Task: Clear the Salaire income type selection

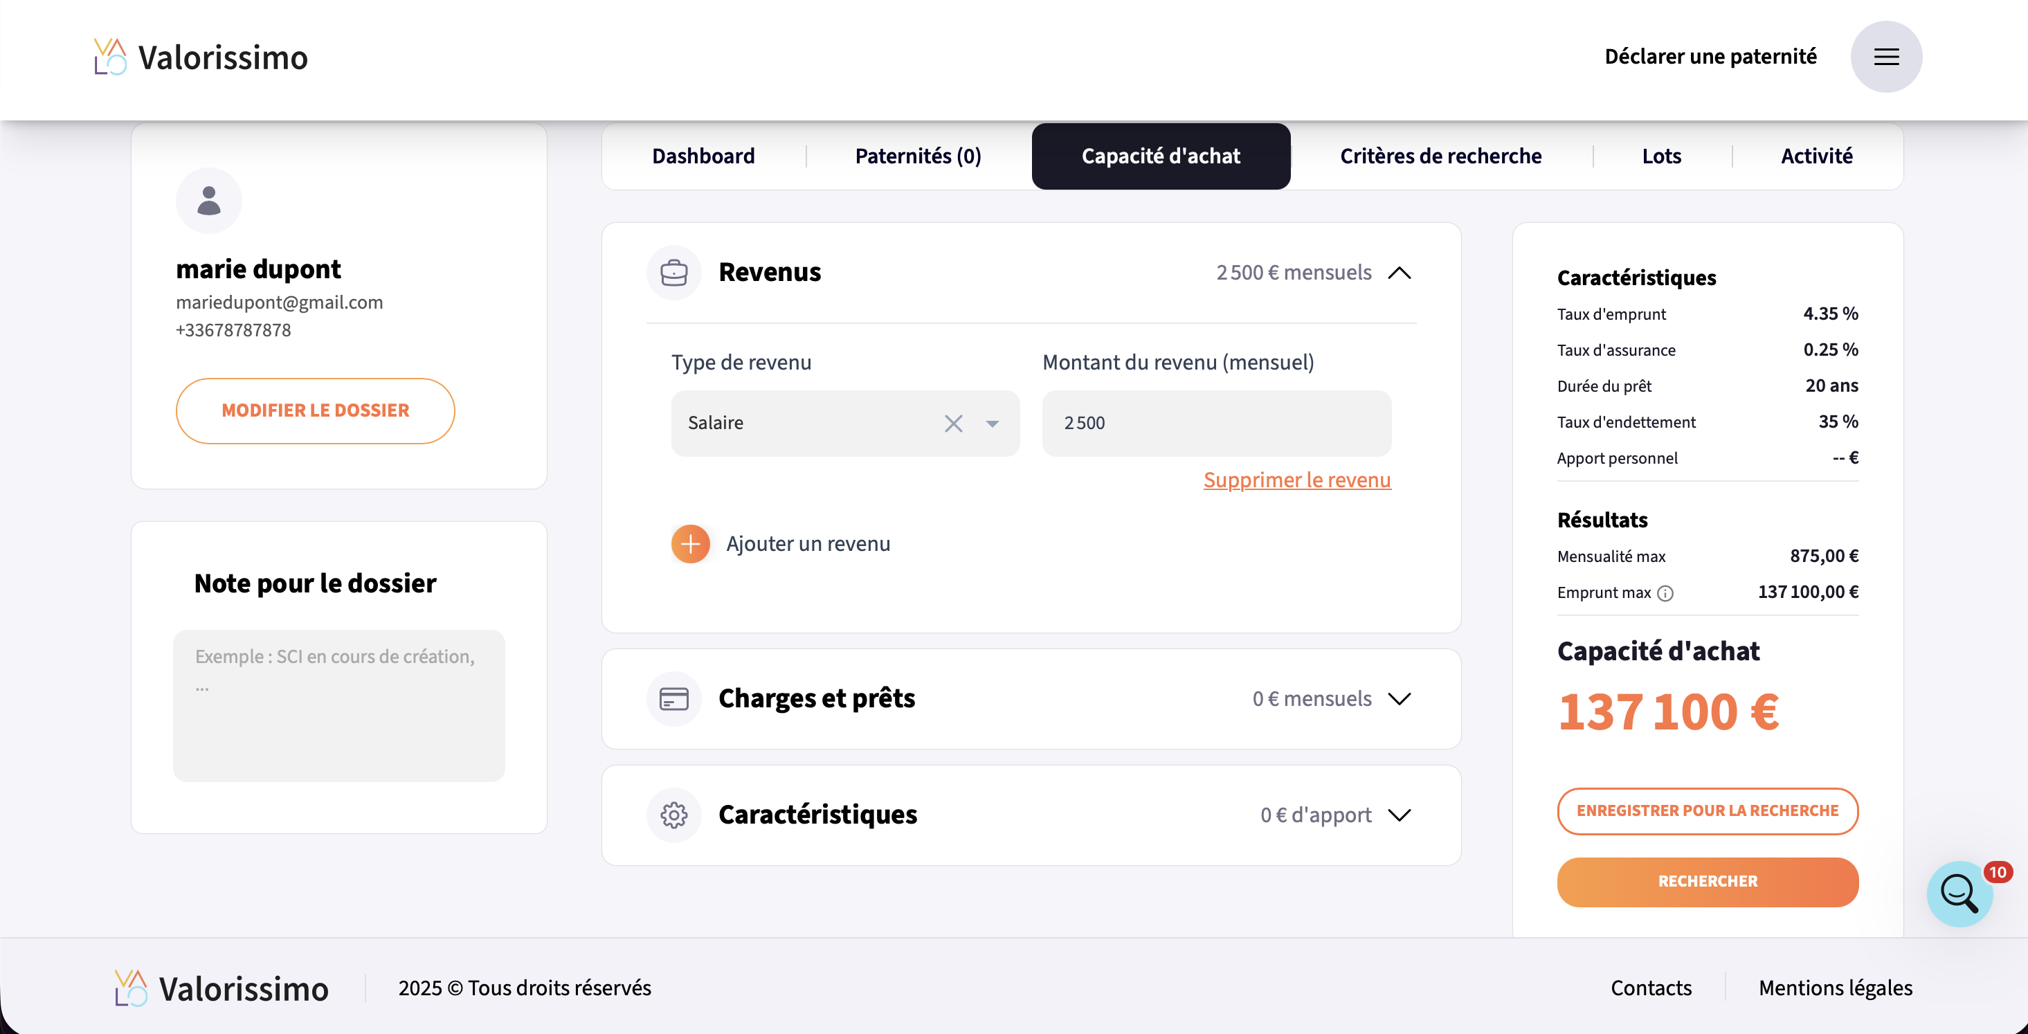Action: coord(953,424)
